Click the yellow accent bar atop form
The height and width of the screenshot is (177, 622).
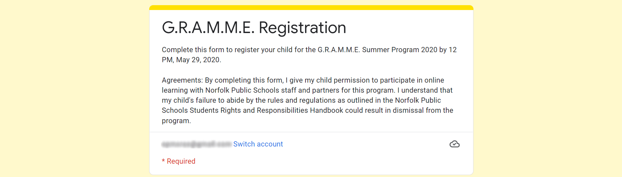[x=311, y=7]
